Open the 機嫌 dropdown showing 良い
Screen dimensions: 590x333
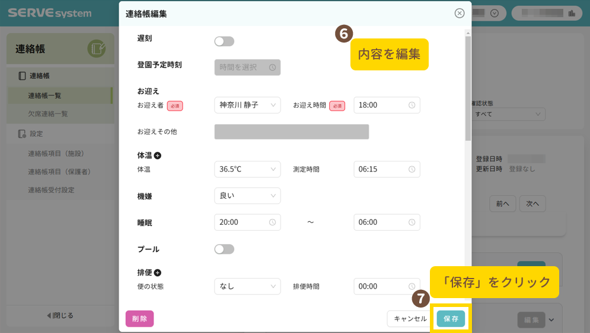247,196
